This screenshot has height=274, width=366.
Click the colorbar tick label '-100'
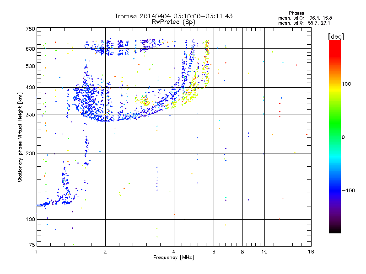pyautogui.click(x=348, y=190)
